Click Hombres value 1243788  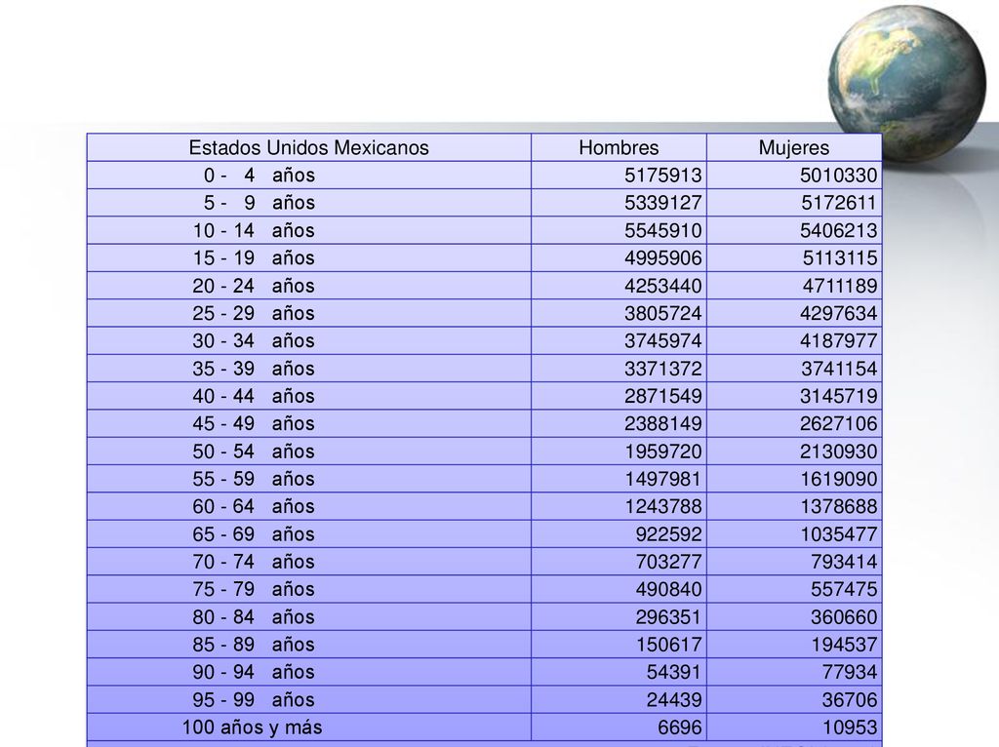pos(662,506)
